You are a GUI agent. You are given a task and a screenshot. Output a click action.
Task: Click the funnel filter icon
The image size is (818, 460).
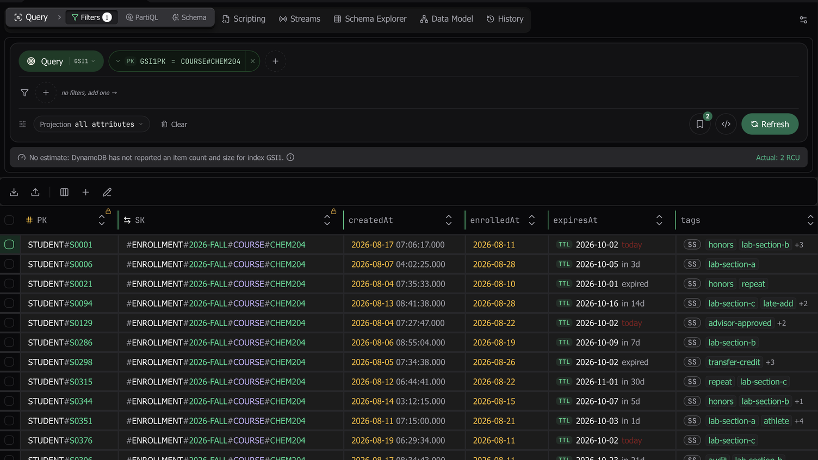click(24, 93)
